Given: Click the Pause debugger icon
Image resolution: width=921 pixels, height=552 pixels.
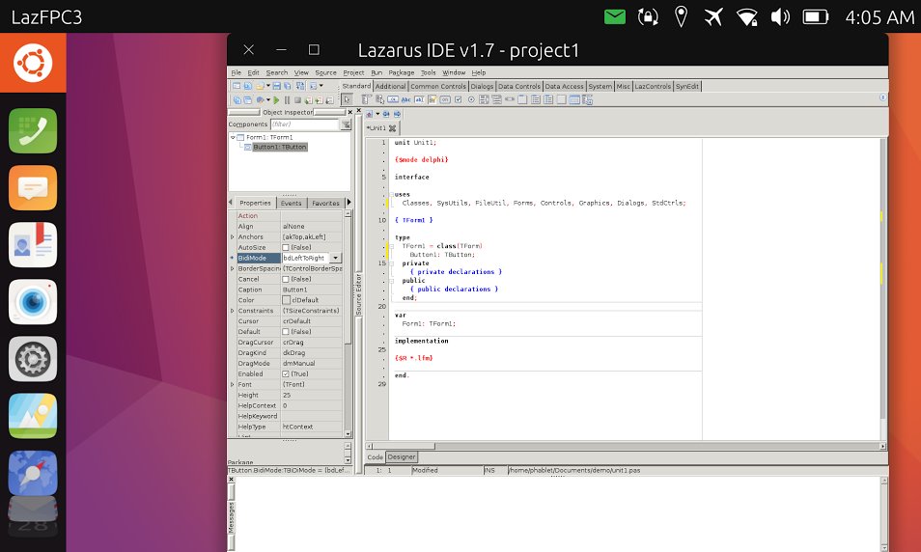Looking at the screenshot, I should point(288,100).
